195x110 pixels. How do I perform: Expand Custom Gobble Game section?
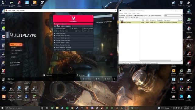73,43
